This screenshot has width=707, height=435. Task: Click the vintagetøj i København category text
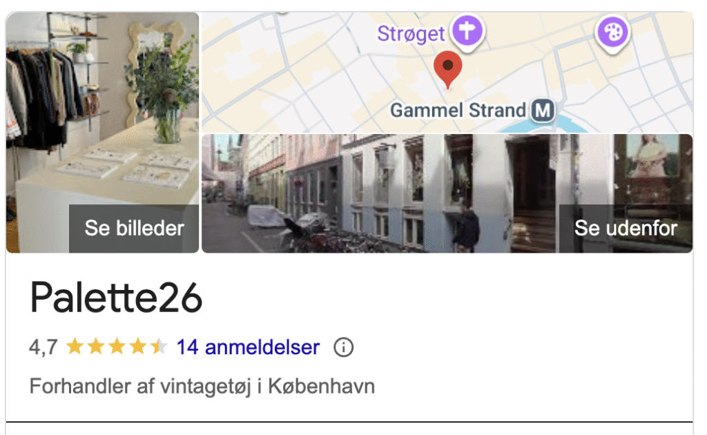tap(267, 386)
